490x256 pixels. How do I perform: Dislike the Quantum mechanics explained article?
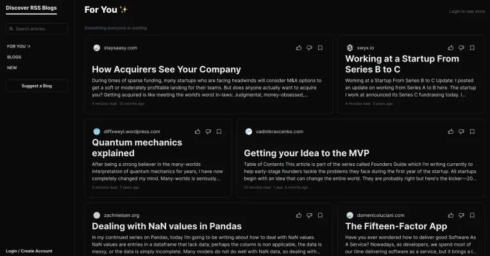pos(208,132)
